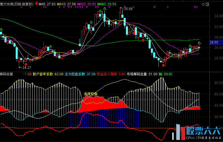Image resolution: width=223 pixels, height=142 pixels.
Task: Click the 资金流入强度 value label
Action: [x=111, y=74]
